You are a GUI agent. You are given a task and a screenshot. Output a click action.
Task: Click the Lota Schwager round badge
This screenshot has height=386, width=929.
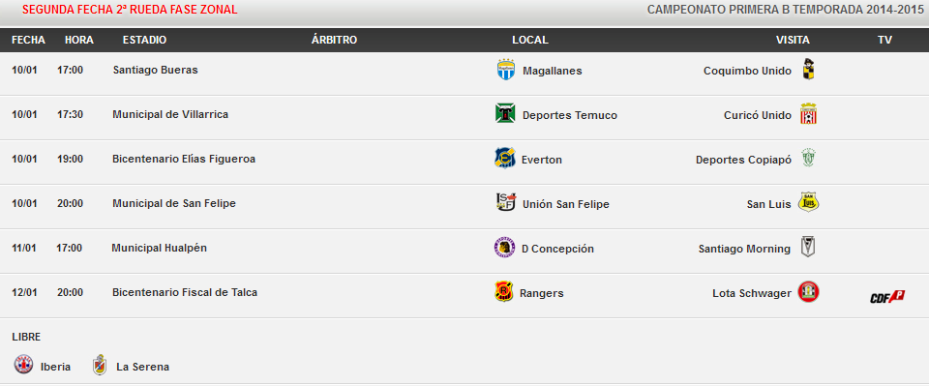[x=808, y=292]
